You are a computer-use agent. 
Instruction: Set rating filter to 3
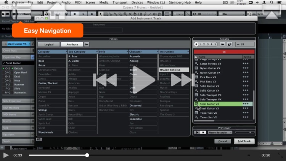point(208,44)
